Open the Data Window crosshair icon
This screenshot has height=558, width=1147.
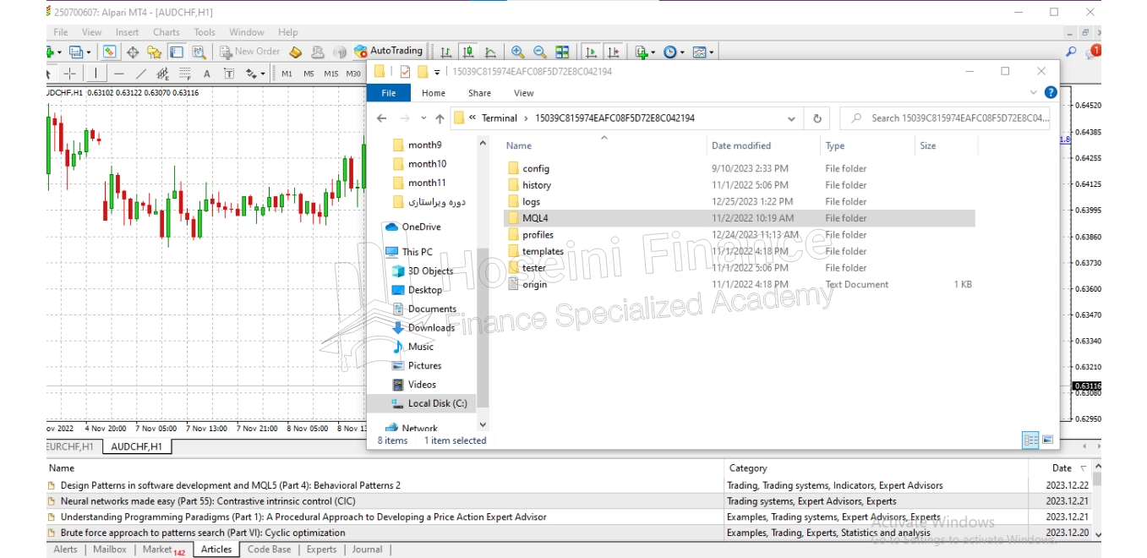pyautogui.click(x=133, y=52)
